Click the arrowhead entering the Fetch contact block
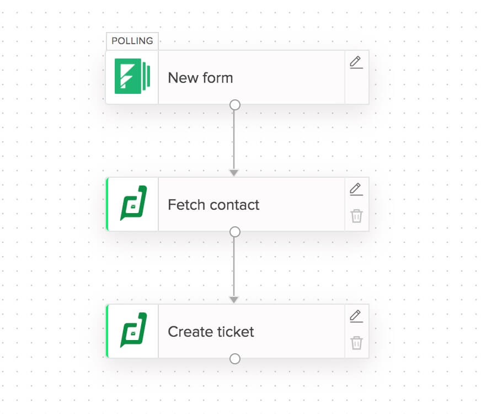 [x=234, y=173]
